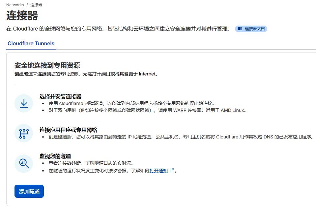Select the 选择并安装连接器 section heading
Screen dimensions: 316x207
[x=60, y=96]
